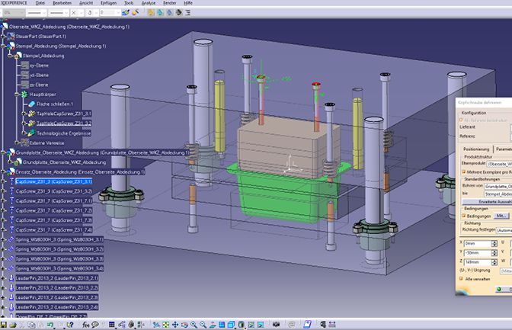The image size is (512, 330).
Task: Increase the Z value spinner
Action: point(494,261)
